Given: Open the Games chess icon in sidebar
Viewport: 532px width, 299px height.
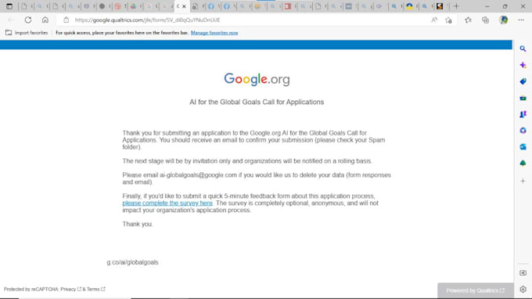Looking at the screenshot, I should [523, 114].
